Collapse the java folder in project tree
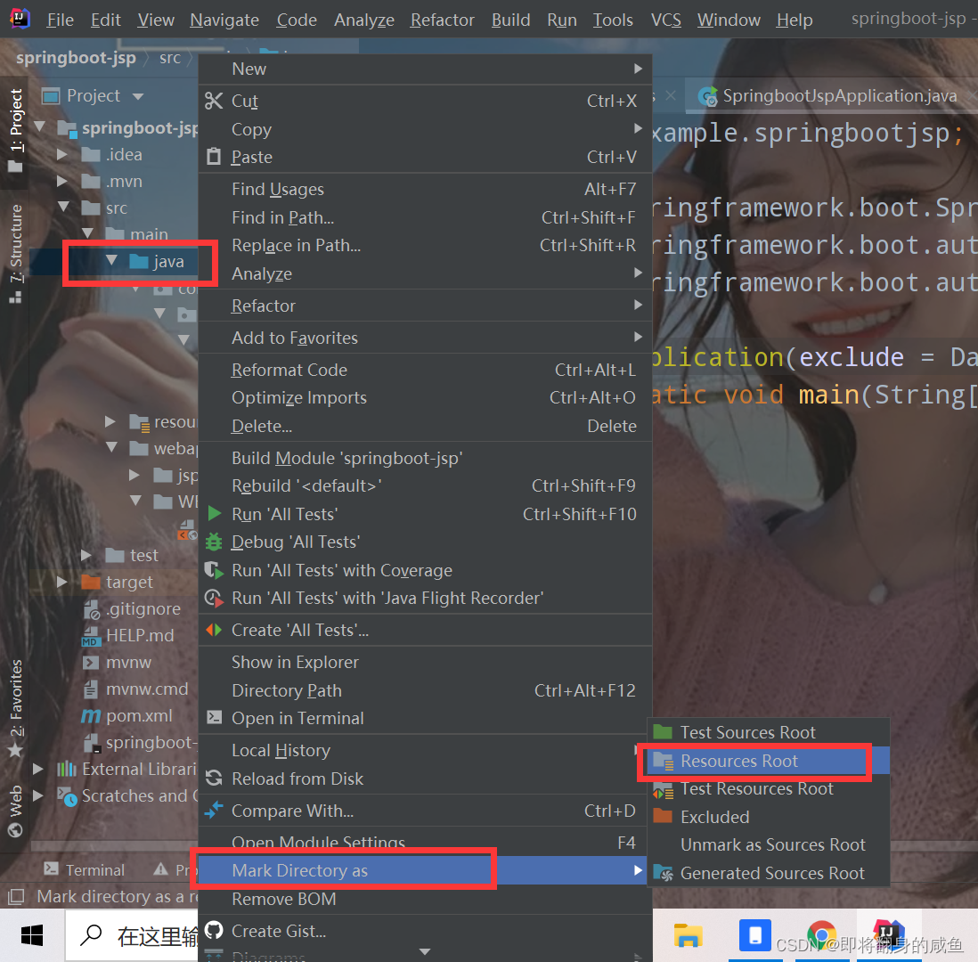 (111, 260)
